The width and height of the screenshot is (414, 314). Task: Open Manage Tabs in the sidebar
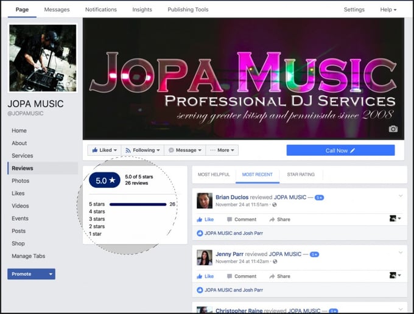[28, 256]
